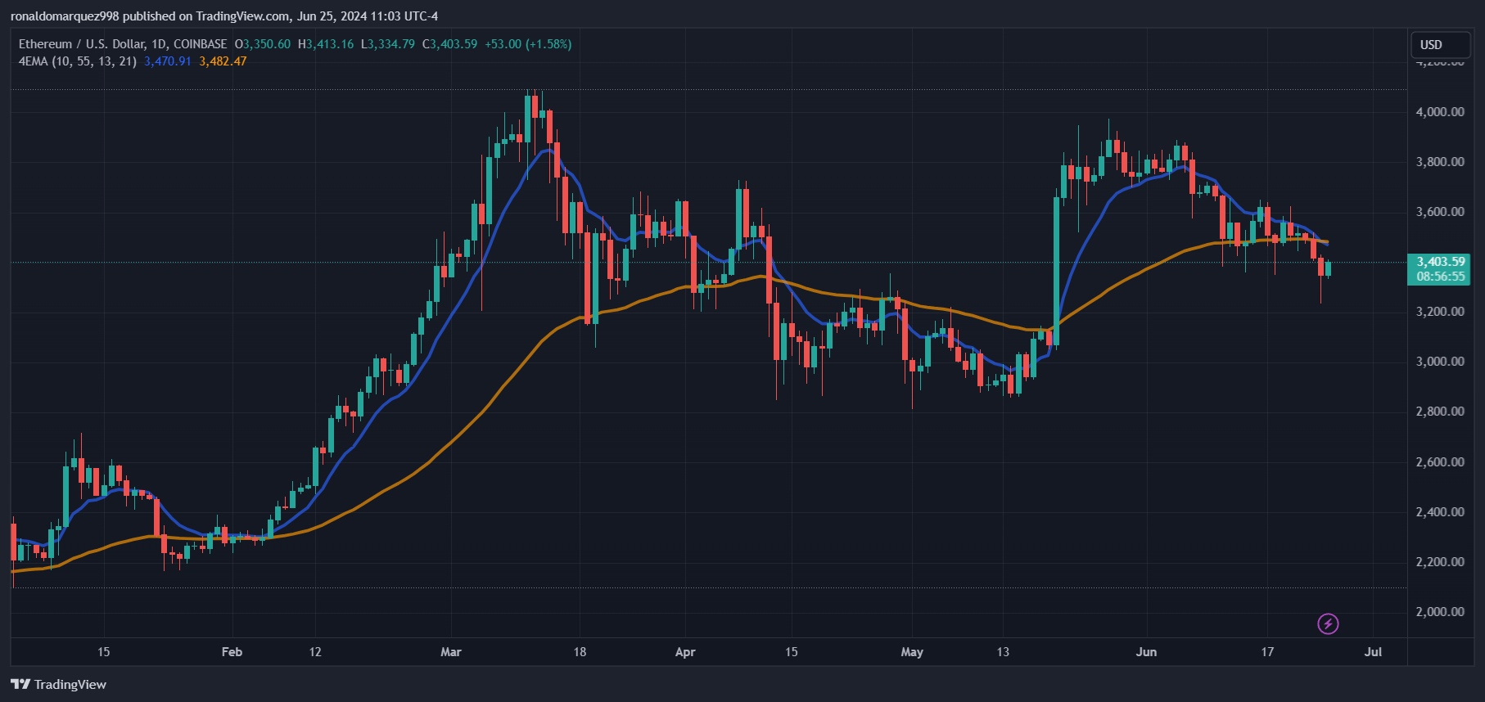Click the 2,400.00 price axis label

pos(1440,512)
